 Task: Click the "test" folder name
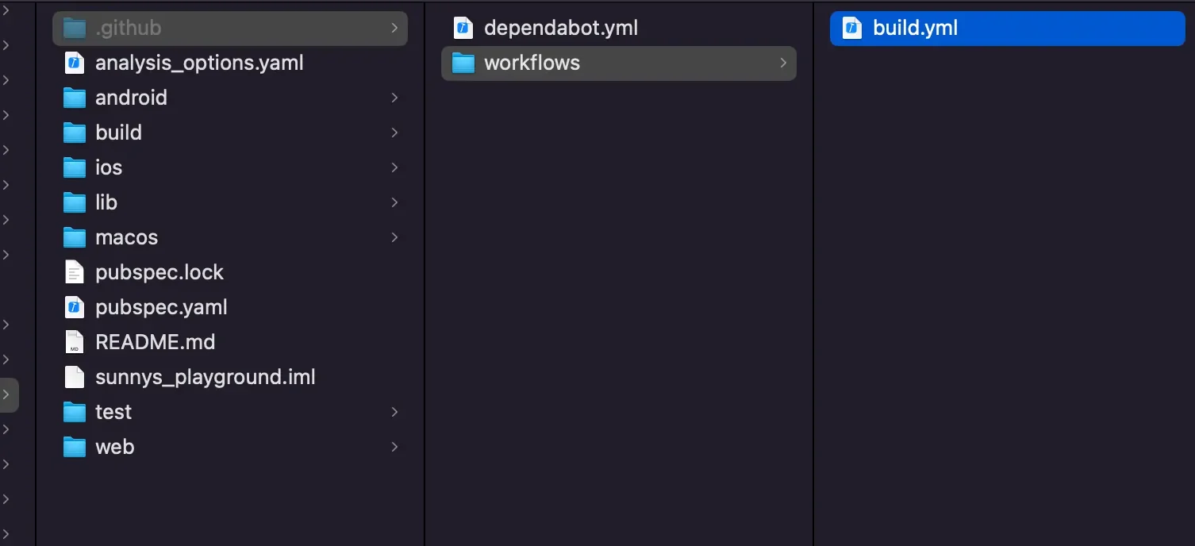coord(113,412)
